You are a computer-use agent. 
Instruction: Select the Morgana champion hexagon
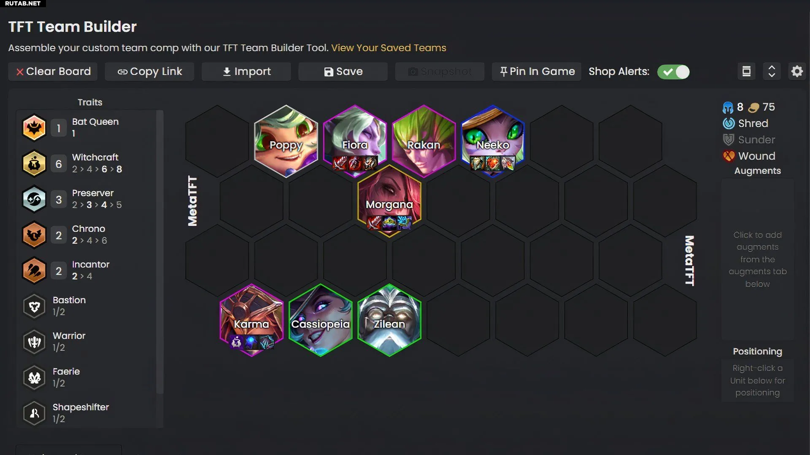tap(389, 201)
